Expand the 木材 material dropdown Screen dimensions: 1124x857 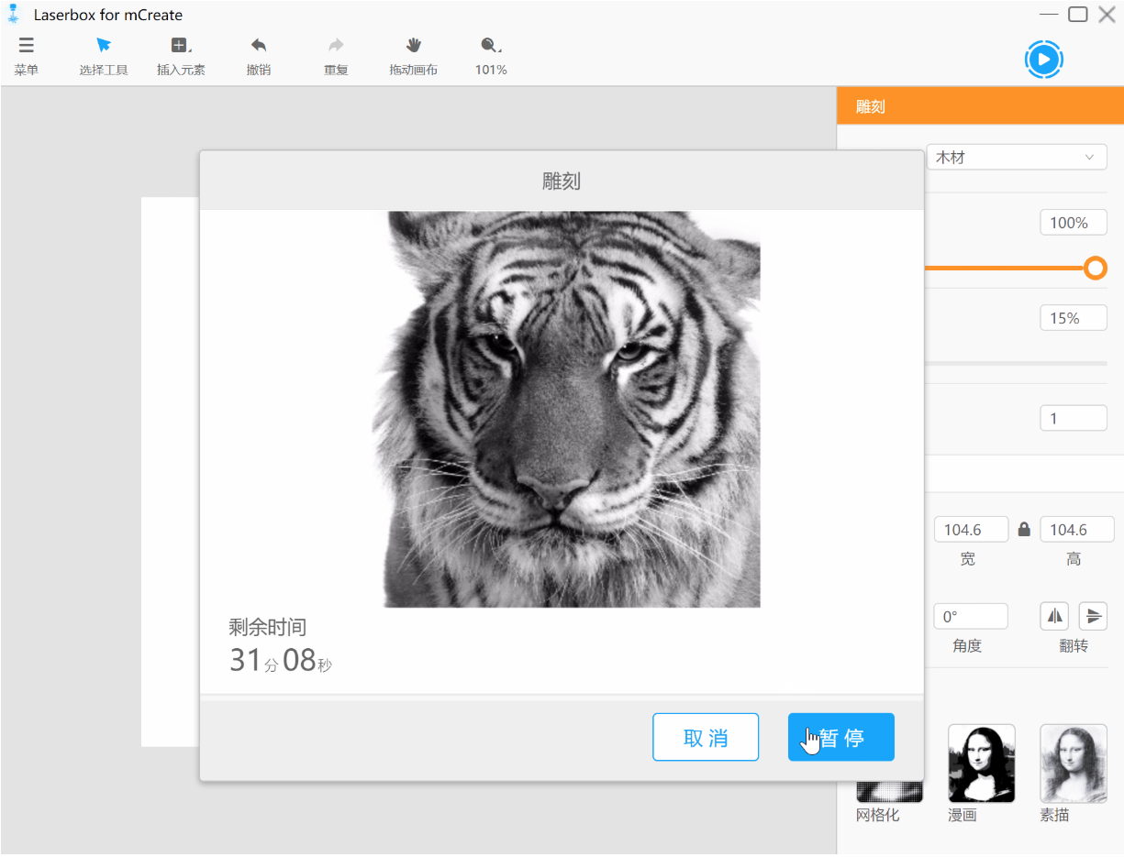1017,157
